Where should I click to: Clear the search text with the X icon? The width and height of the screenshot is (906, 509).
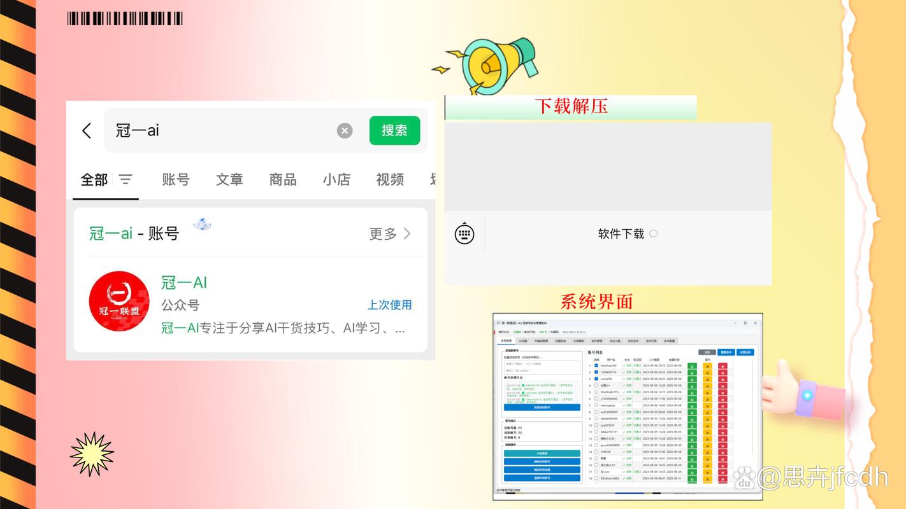coord(345,130)
